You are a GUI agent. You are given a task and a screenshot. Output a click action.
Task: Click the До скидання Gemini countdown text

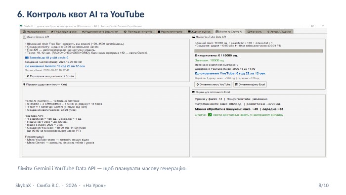(55, 66)
